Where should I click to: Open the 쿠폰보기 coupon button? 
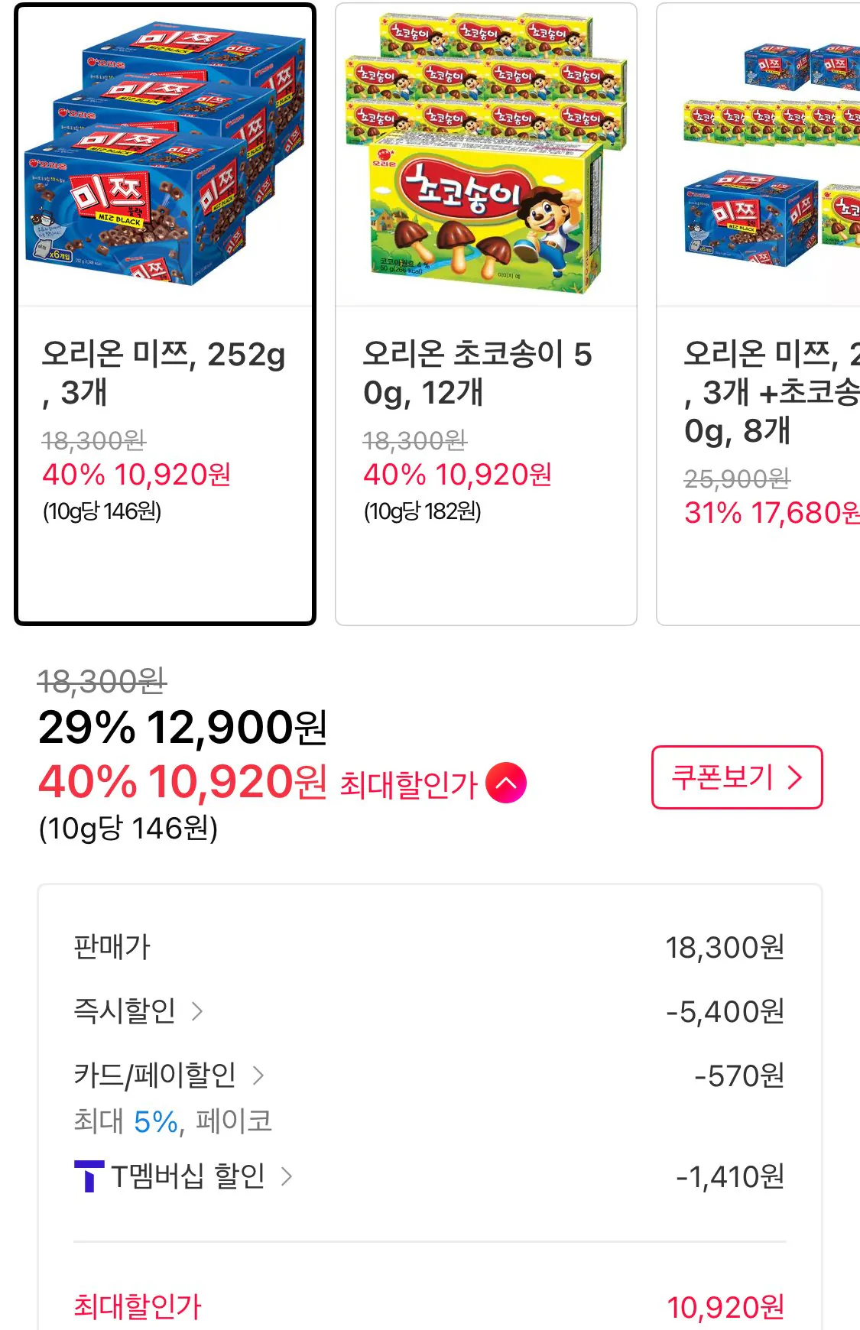(736, 777)
